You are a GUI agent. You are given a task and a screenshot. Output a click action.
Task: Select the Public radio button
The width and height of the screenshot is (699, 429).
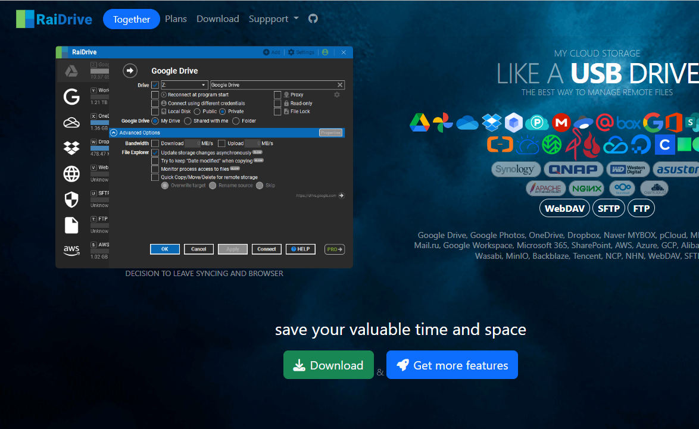coord(197,112)
